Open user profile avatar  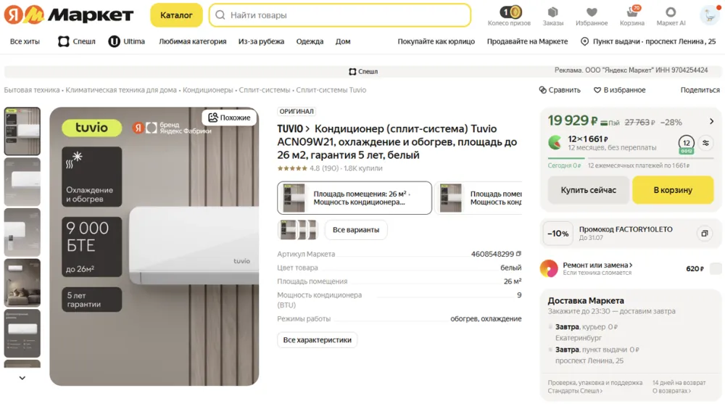click(x=710, y=15)
